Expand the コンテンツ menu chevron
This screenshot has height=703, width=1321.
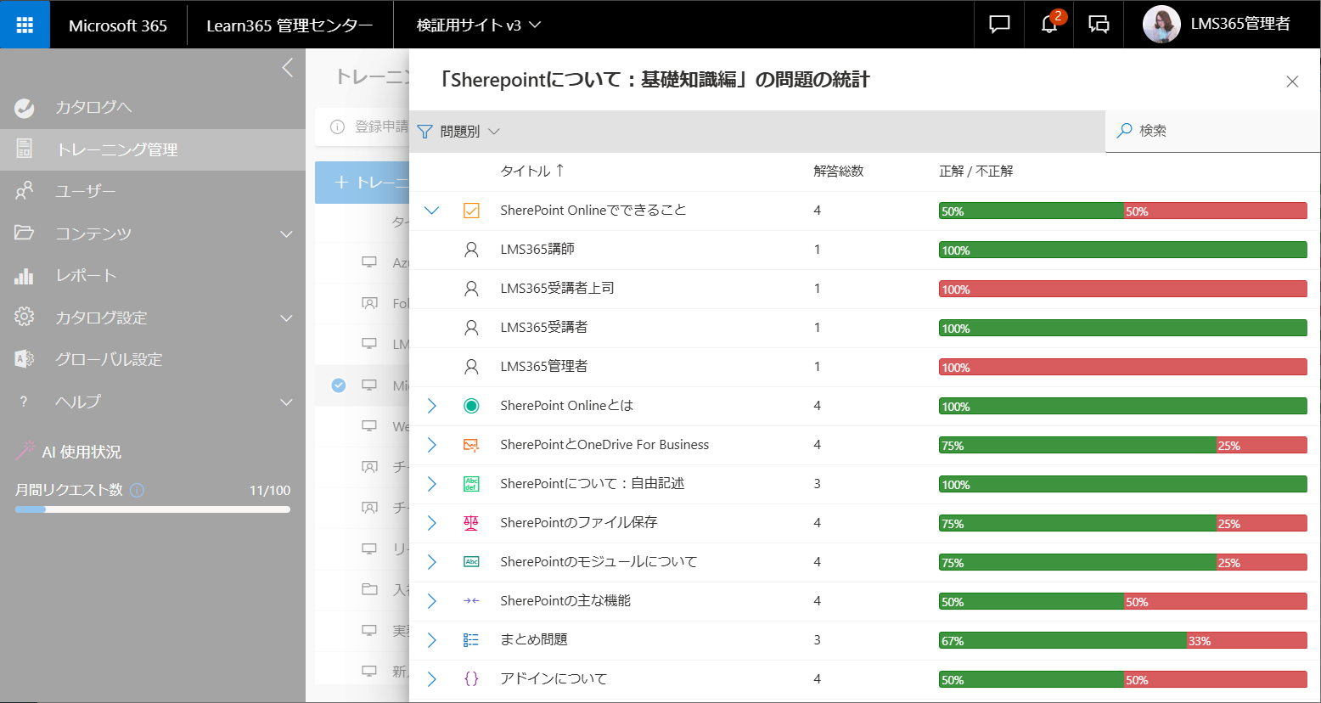click(x=287, y=233)
